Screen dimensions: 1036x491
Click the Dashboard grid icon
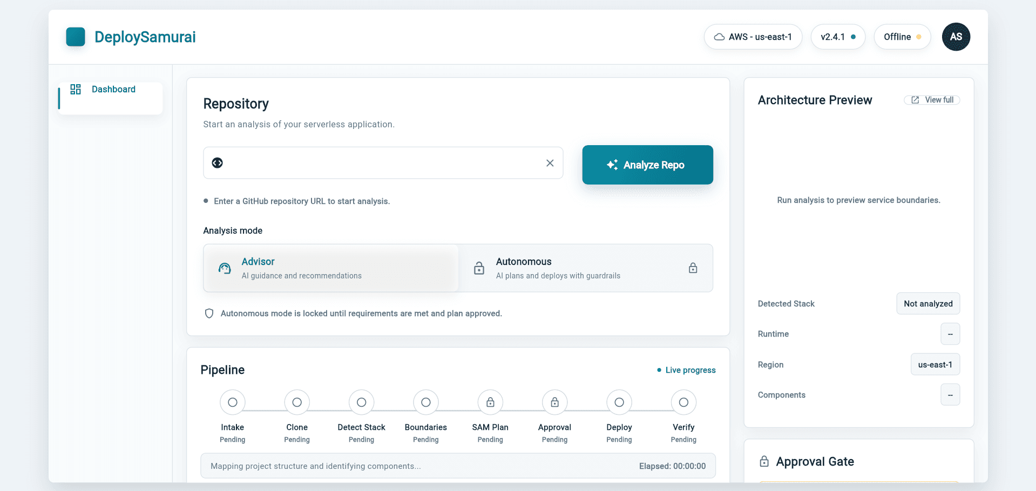pos(76,89)
